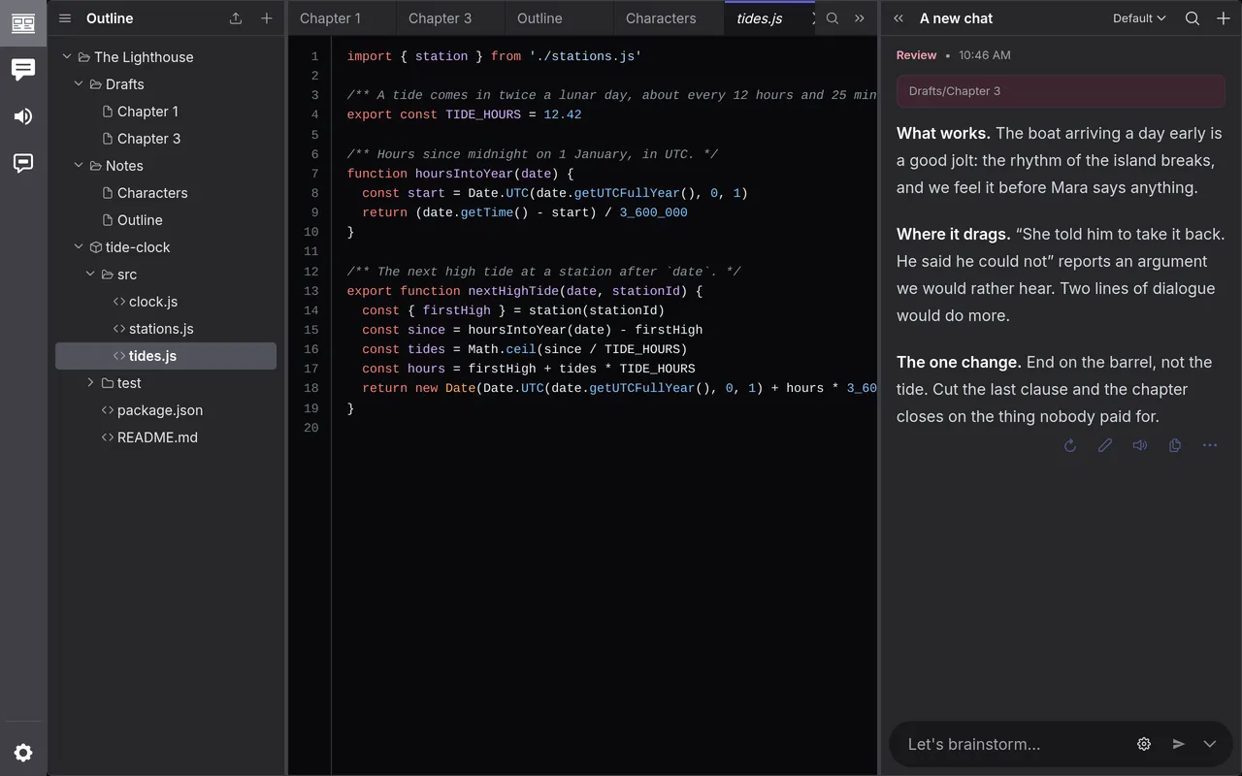
Task: Collapse the Drafts folder
Action: 79,84
